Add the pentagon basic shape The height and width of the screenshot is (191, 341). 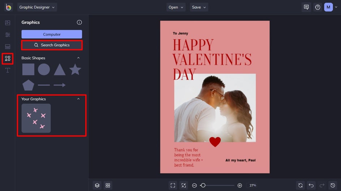[28, 85]
